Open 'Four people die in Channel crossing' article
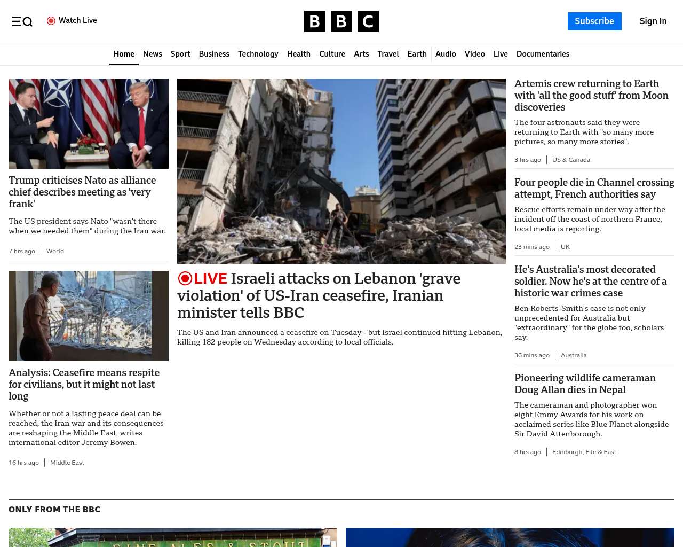Image resolution: width=683 pixels, height=547 pixels. pyautogui.click(x=594, y=189)
